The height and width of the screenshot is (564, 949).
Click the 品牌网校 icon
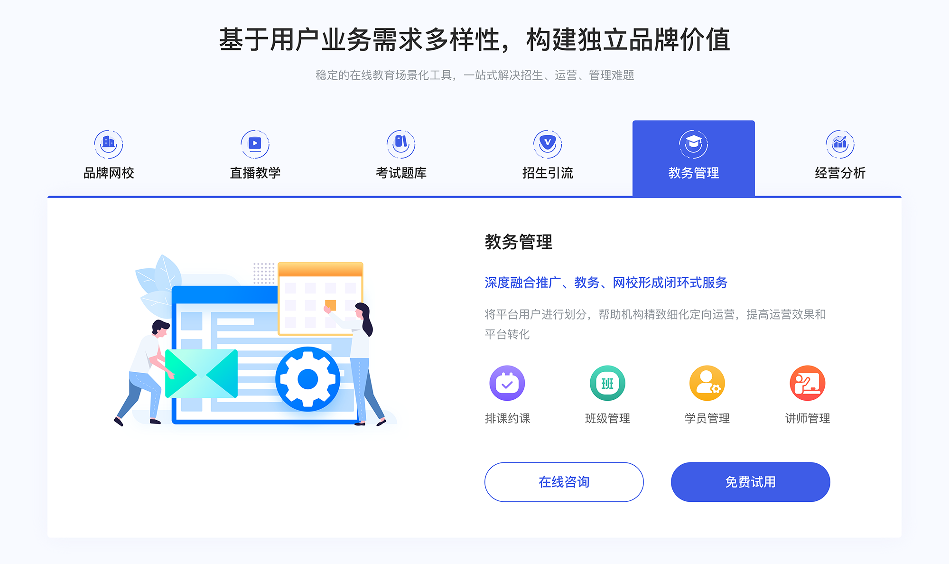(107, 141)
